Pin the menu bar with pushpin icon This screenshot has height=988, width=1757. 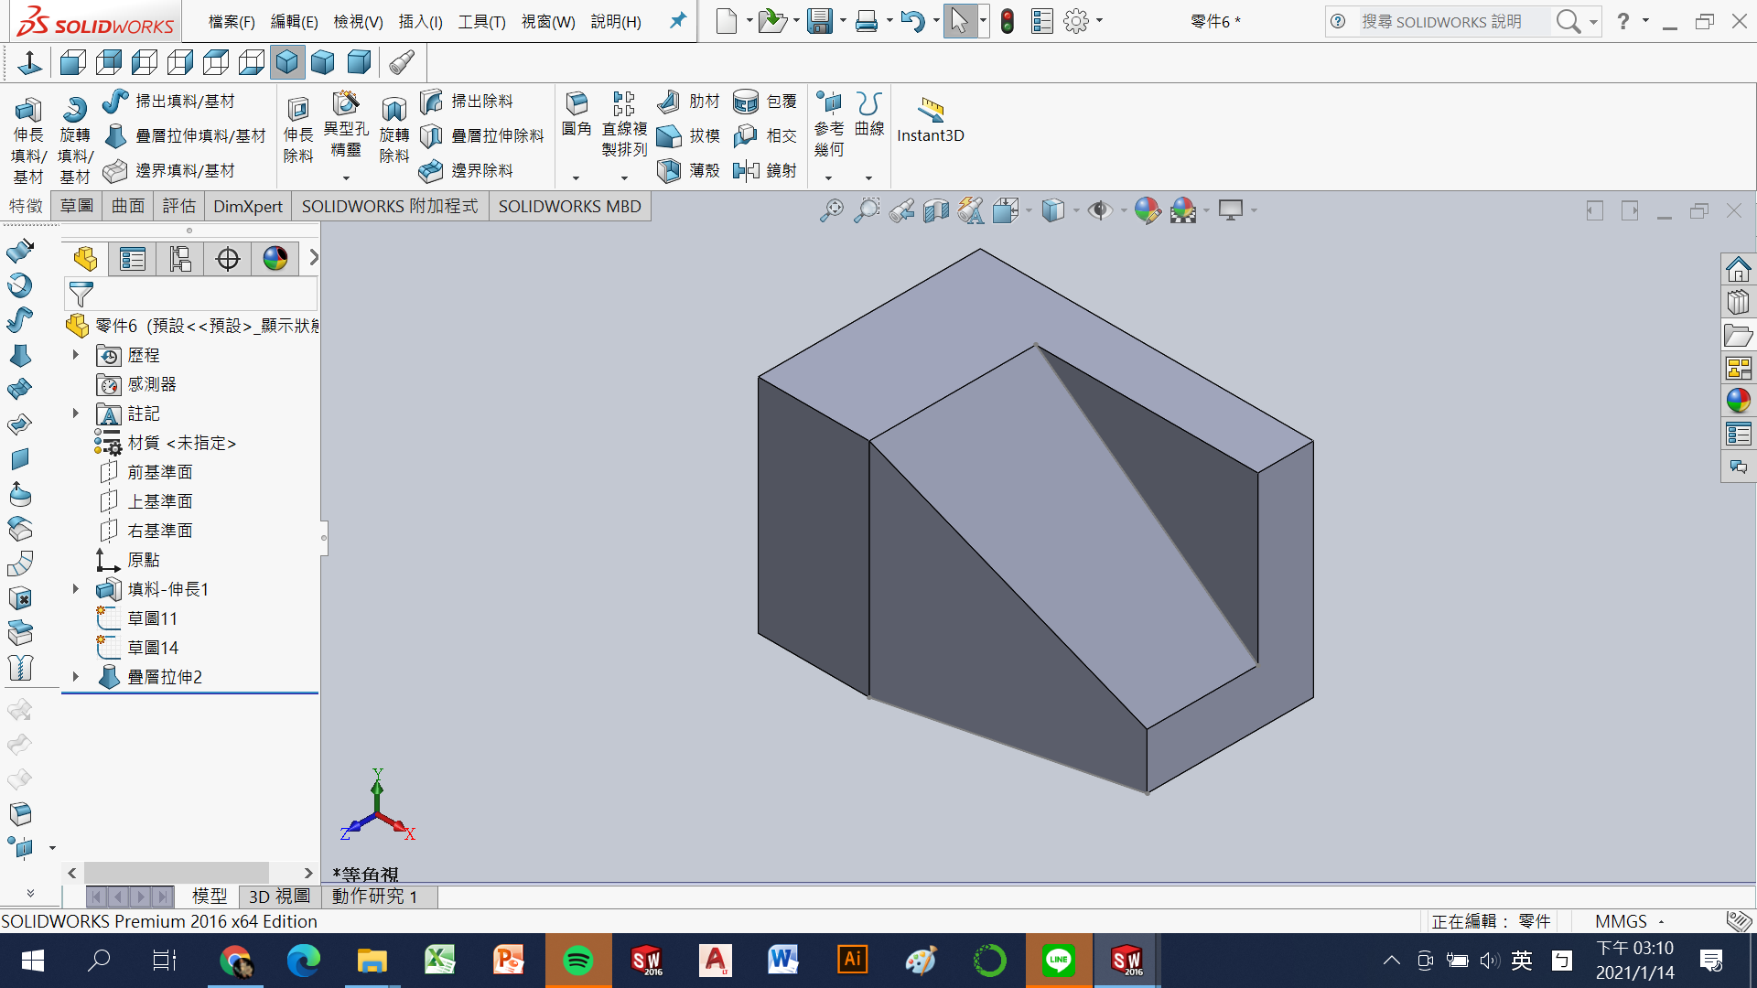[x=677, y=20]
